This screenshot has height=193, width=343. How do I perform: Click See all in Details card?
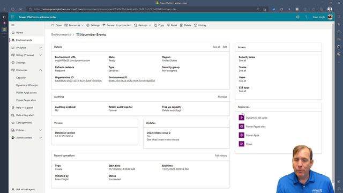[x=217, y=47]
